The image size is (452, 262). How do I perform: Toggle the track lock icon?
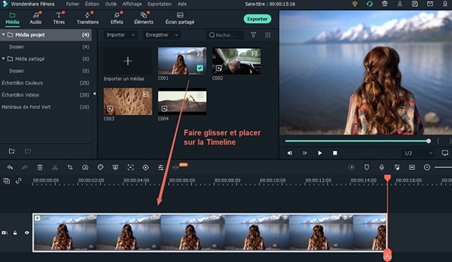point(15,233)
